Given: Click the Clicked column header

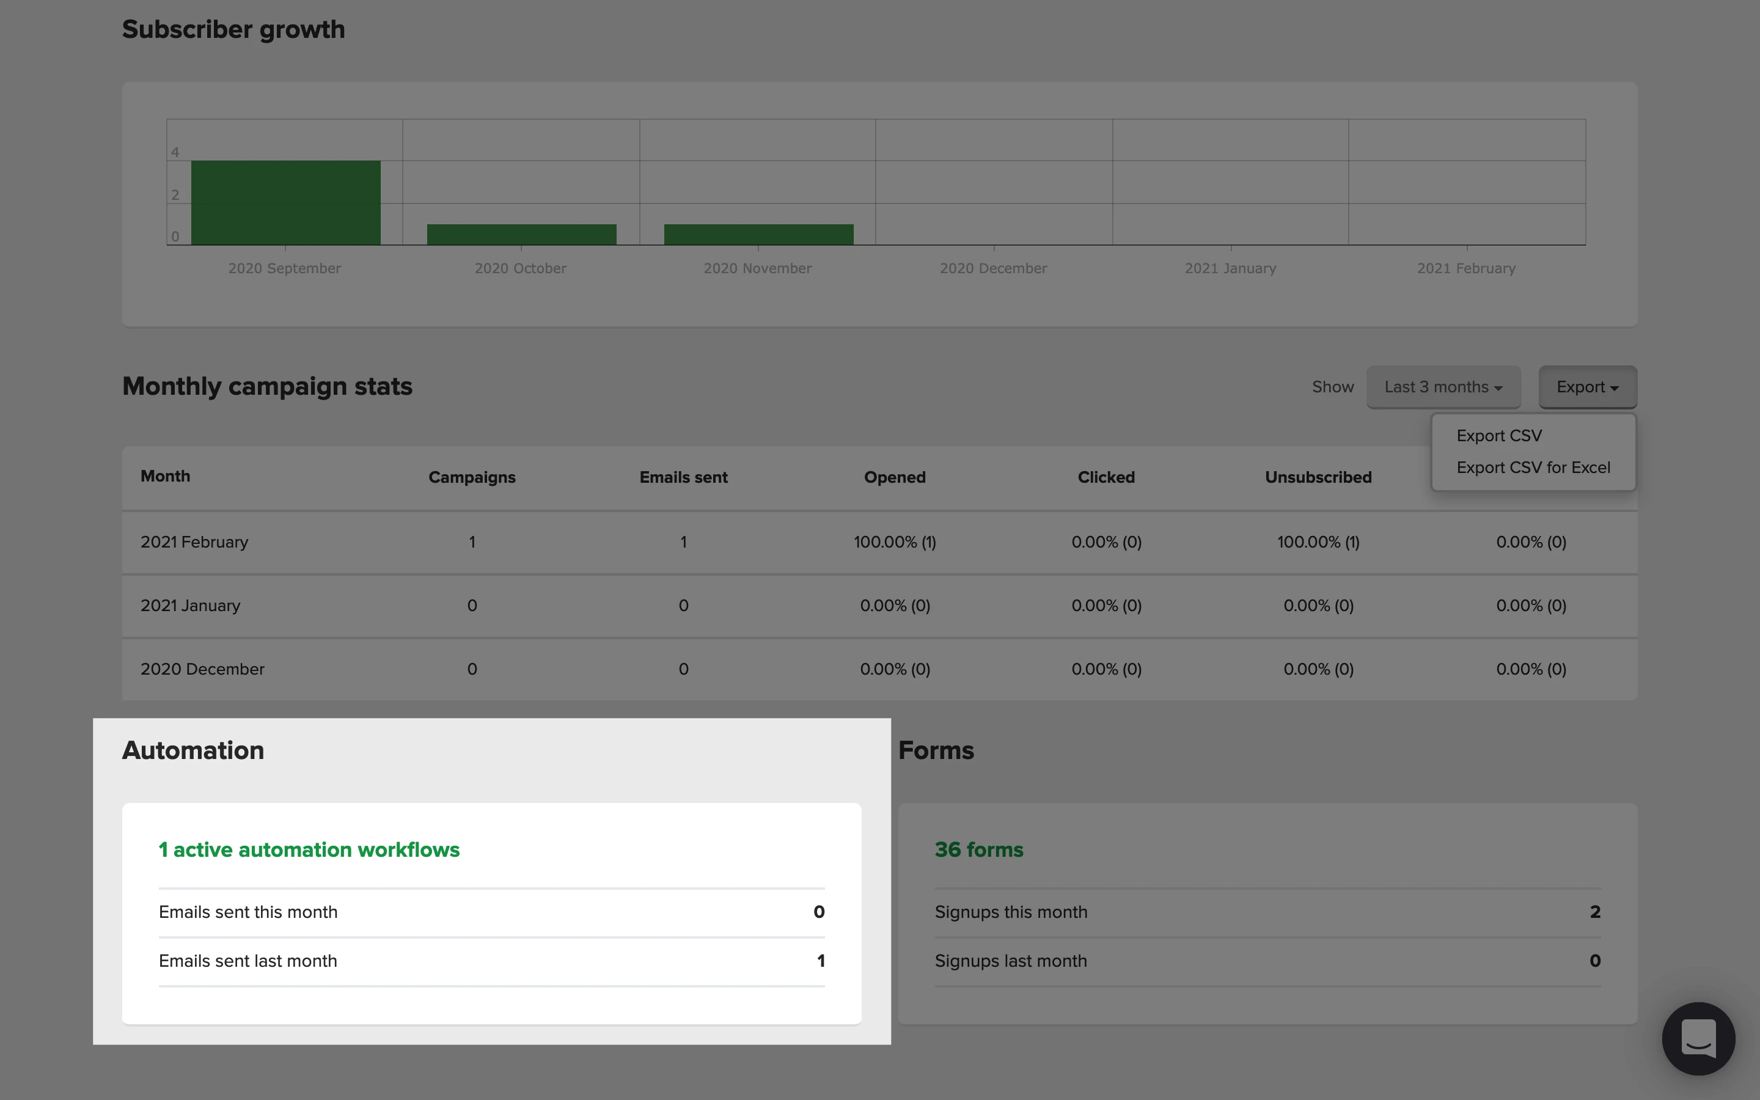Looking at the screenshot, I should pyautogui.click(x=1105, y=477).
